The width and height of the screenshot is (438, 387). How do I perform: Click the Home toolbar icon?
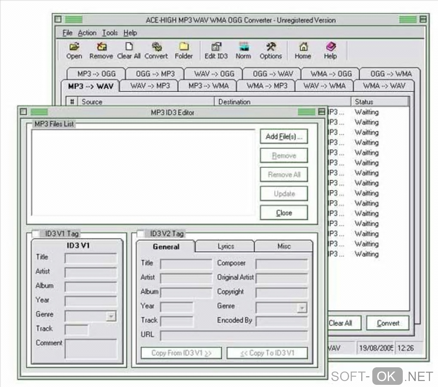click(303, 51)
